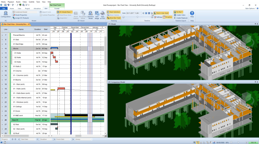This screenshot has width=259, height=144.
Task: Click Assign IFC Products
Action: point(21,18)
